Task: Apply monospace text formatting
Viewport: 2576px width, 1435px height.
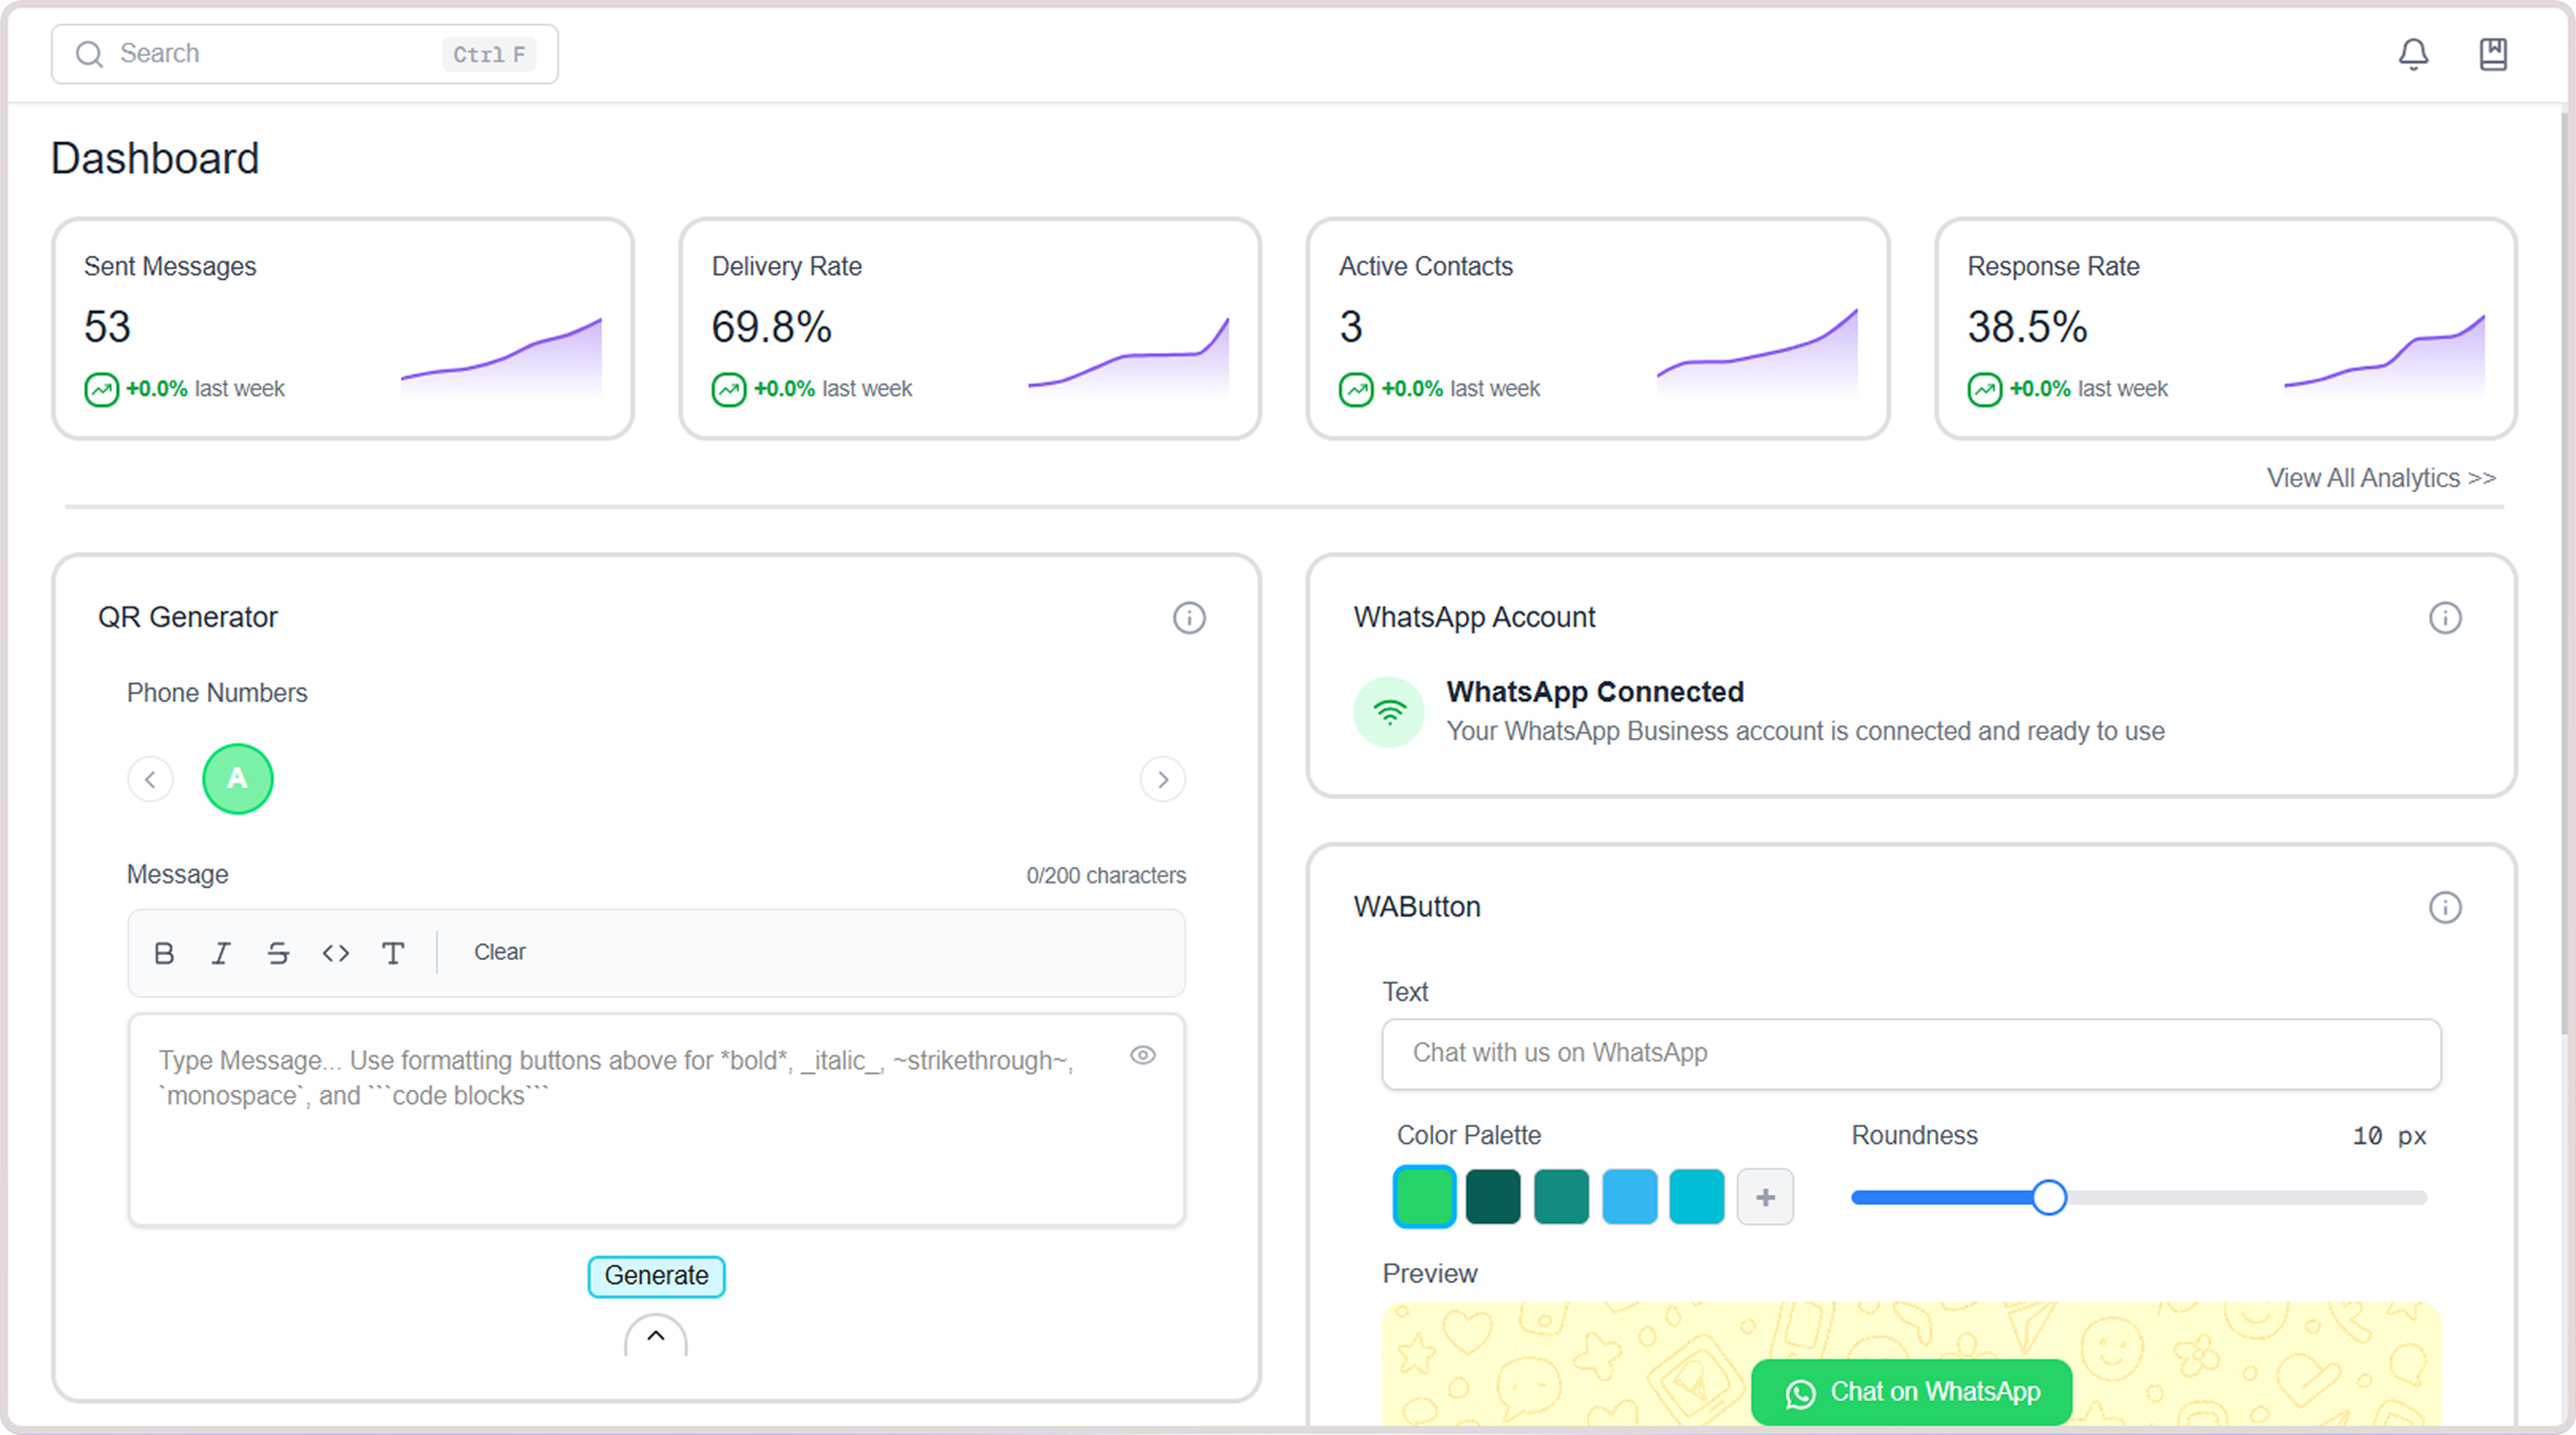Action: [393, 953]
